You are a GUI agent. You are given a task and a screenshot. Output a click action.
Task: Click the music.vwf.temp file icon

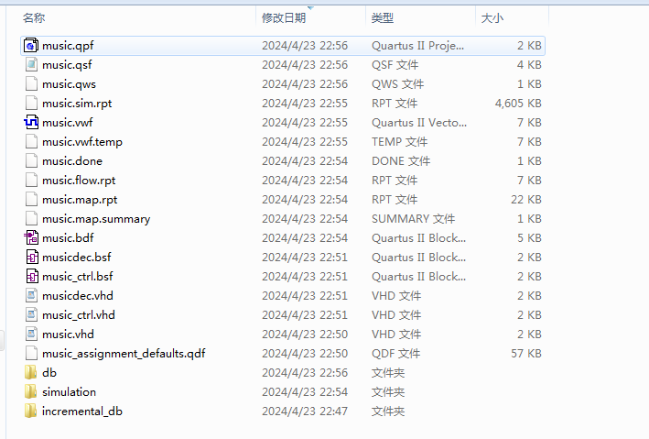coord(31,142)
